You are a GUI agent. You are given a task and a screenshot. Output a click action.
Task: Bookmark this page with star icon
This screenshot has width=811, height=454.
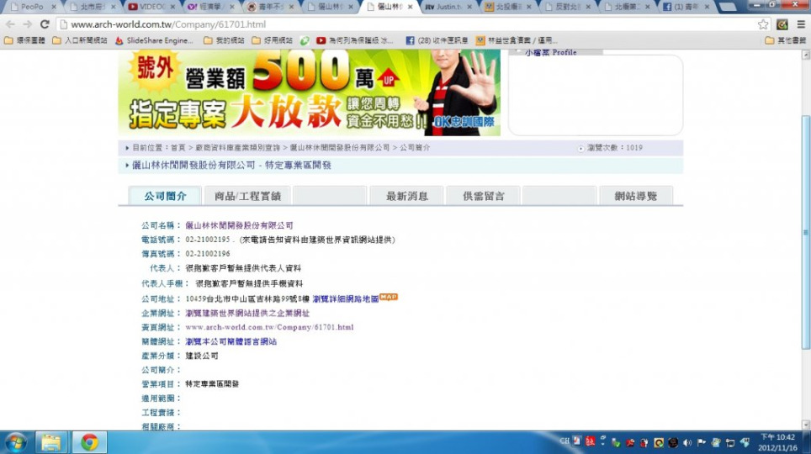(x=763, y=24)
